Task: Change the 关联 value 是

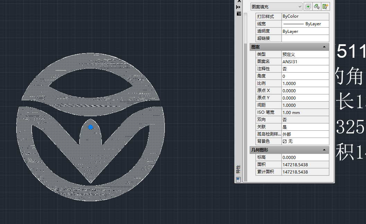Action: (x=305, y=127)
